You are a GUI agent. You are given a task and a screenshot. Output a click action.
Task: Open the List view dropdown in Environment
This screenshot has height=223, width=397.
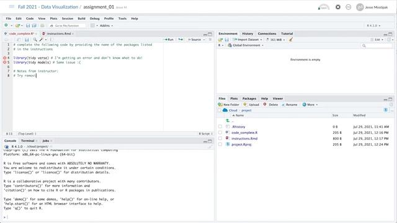click(377, 40)
